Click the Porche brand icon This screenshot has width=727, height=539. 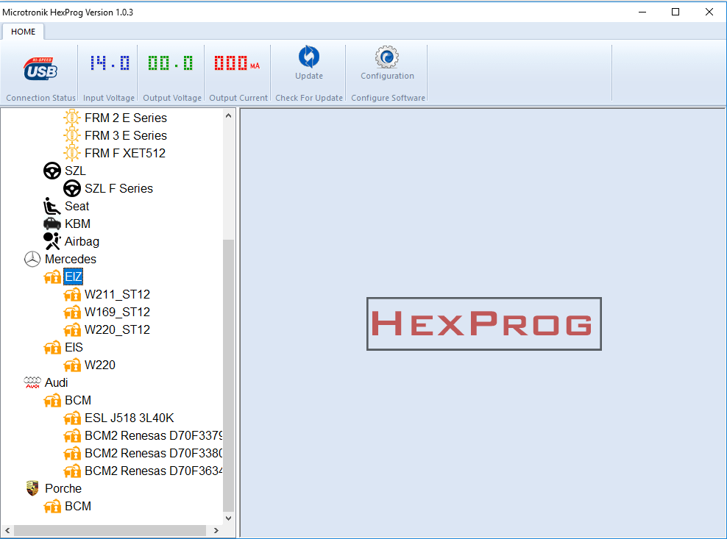coord(32,488)
